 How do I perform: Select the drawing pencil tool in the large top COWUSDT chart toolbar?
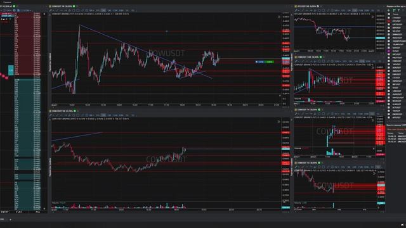(x=51, y=11)
